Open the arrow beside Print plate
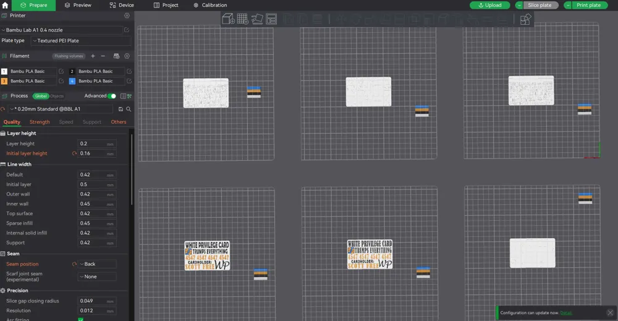This screenshot has width=618, height=321. tap(567, 5)
